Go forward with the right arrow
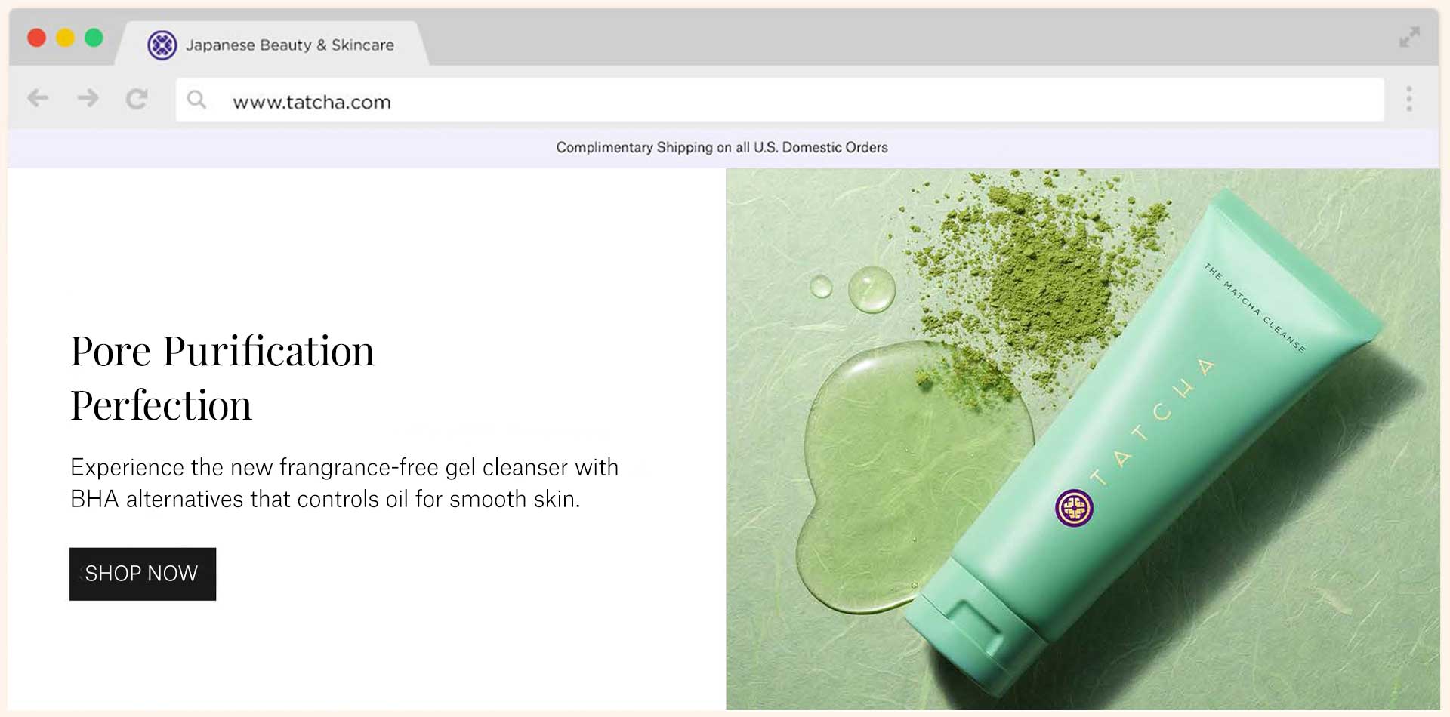The width and height of the screenshot is (1450, 717). (88, 98)
